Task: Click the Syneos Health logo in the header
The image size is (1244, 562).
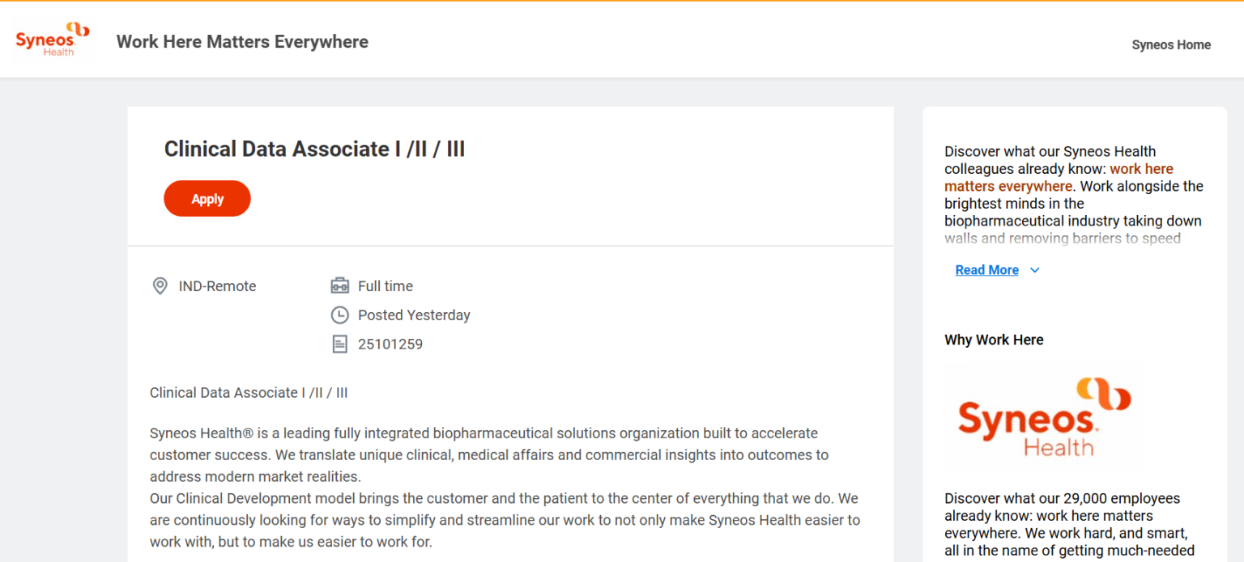Action: tap(52, 39)
